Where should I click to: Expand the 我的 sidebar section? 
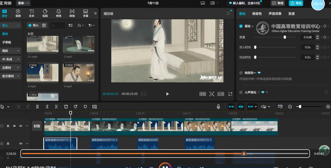click(x=10, y=51)
